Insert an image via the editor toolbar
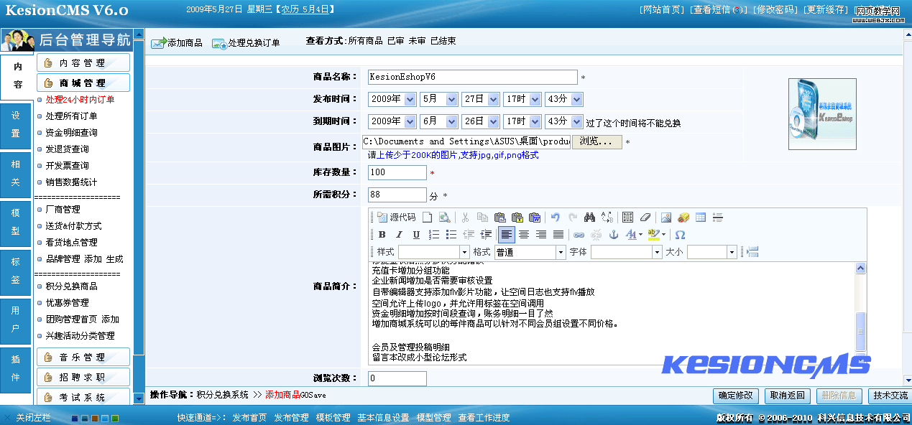Screen dimensions: 912x425 [666, 218]
